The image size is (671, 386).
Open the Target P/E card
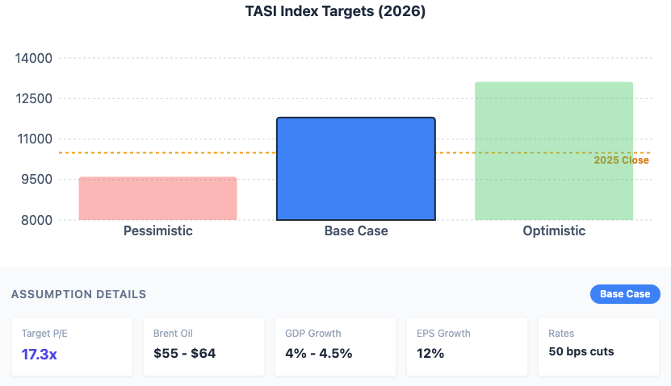click(x=72, y=346)
